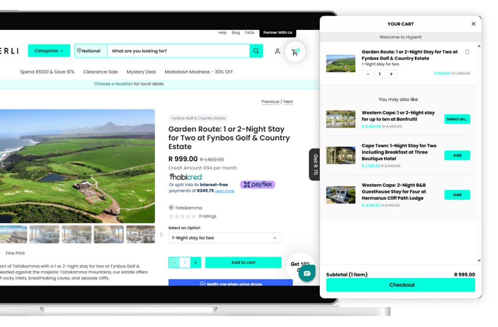Add Three Boutique Hotel deal to cart
The width and height of the screenshot is (498, 327).
[x=458, y=155]
